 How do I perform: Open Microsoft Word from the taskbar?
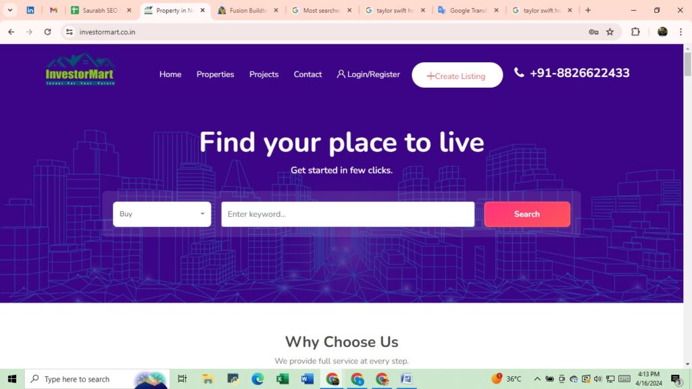click(x=307, y=379)
